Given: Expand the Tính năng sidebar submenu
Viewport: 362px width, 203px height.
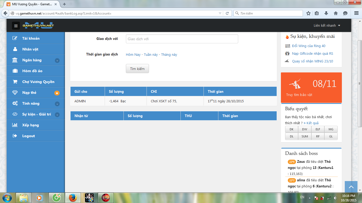Looking at the screenshot, I should [x=57, y=104].
